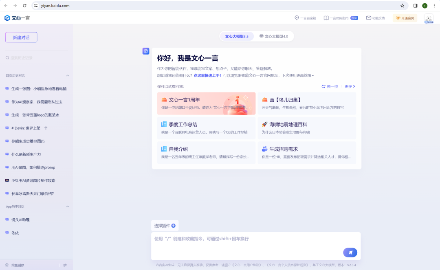Viewport: 440px width, 270px height.
Task: Click chat icon beside 锅头AI助理
Action: 7,220
